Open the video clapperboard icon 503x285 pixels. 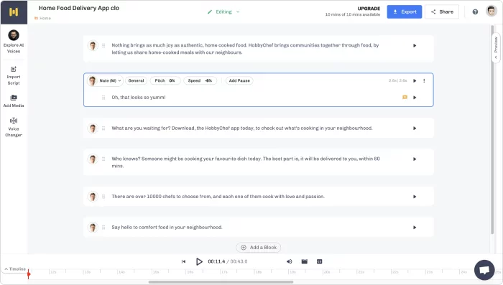point(305,261)
